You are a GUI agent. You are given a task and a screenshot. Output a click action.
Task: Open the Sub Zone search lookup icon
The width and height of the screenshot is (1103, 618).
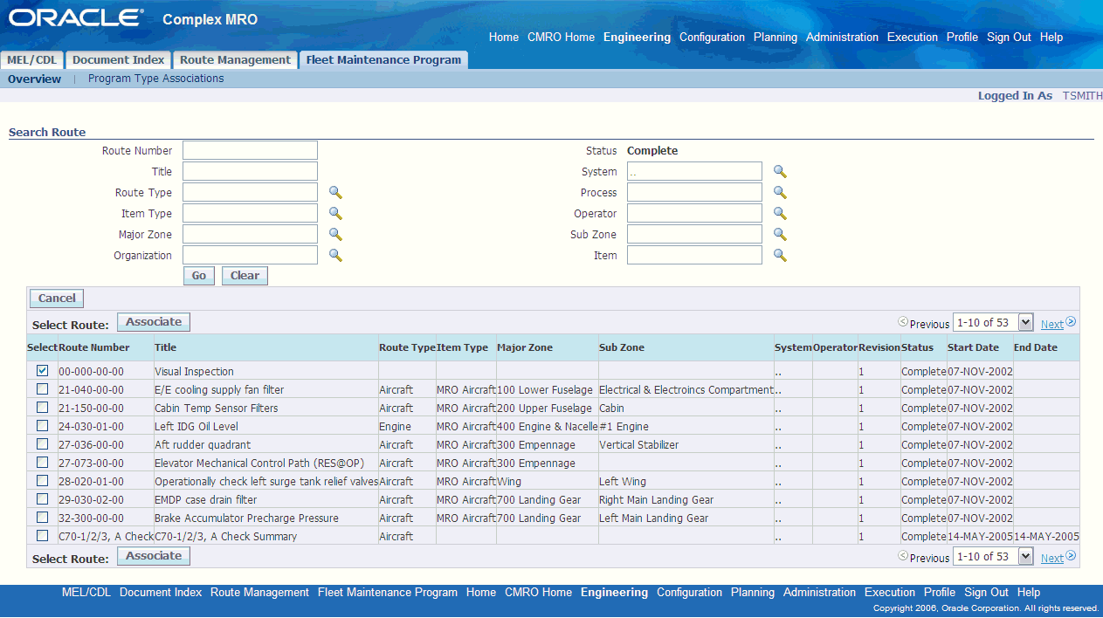point(780,235)
